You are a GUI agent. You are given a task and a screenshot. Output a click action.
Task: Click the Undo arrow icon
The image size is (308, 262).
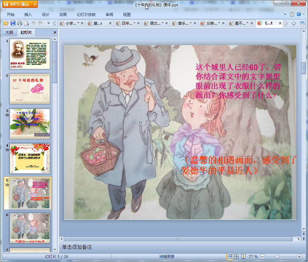click(x=33, y=23)
